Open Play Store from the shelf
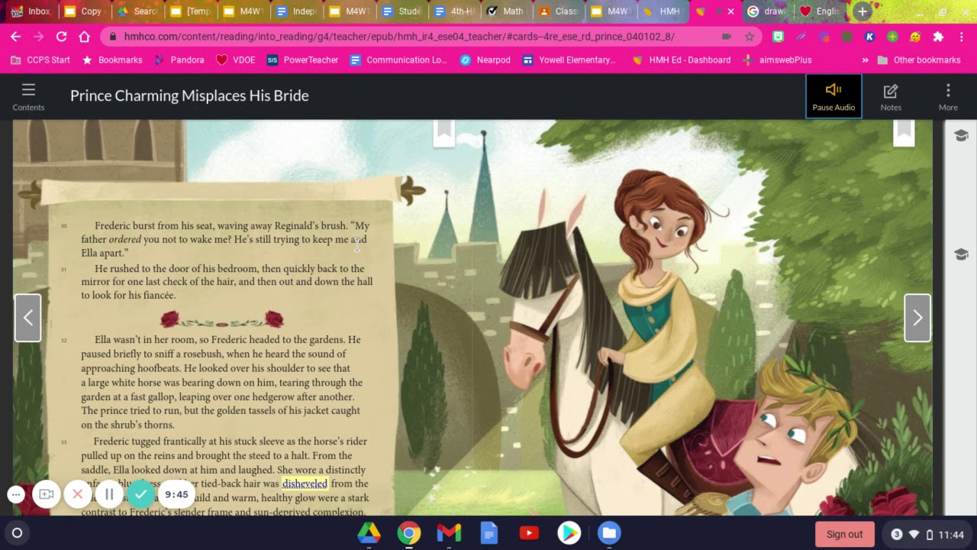Image resolution: width=977 pixels, height=550 pixels. point(569,533)
